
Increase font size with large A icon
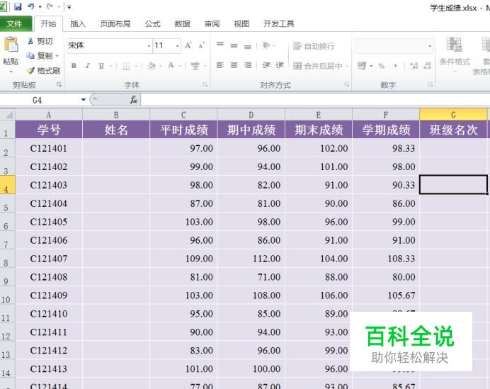(188, 45)
